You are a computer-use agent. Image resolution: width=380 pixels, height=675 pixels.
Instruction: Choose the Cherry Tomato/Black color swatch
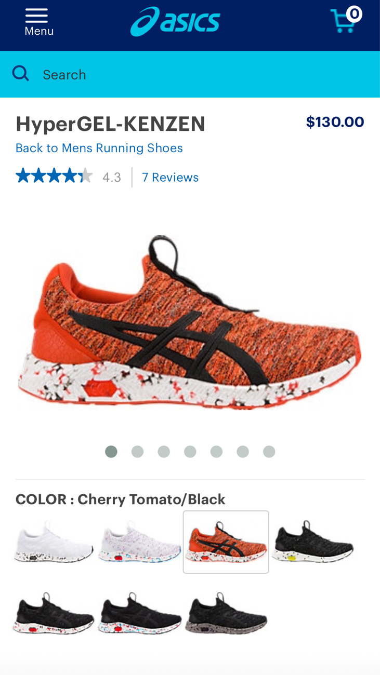[226, 542]
